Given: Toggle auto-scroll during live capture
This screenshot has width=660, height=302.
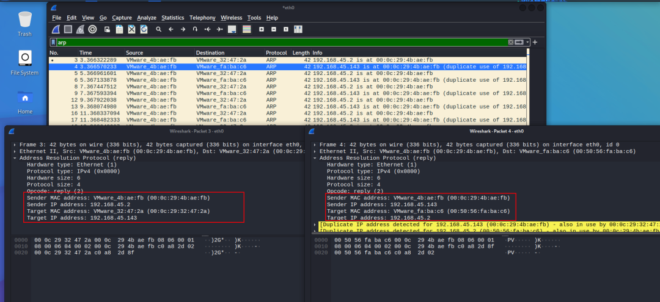Looking at the screenshot, I should (232, 29).
